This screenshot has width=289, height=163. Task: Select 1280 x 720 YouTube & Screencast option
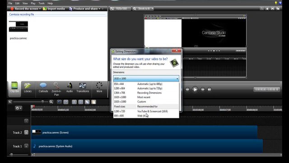[x=146, y=111]
